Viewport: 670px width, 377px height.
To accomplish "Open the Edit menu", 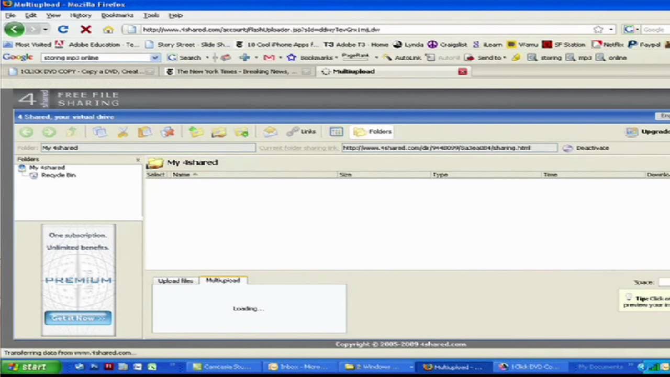I will point(31,16).
